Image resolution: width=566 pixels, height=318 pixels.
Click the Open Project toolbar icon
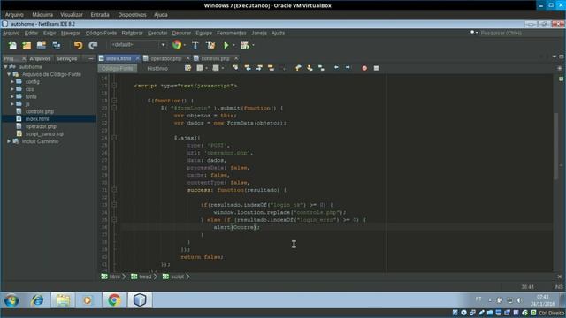point(42,45)
